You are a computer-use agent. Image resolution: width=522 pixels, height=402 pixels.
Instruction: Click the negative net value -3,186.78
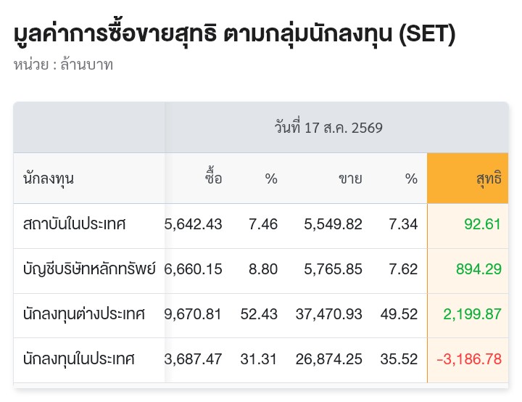tap(469, 359)
